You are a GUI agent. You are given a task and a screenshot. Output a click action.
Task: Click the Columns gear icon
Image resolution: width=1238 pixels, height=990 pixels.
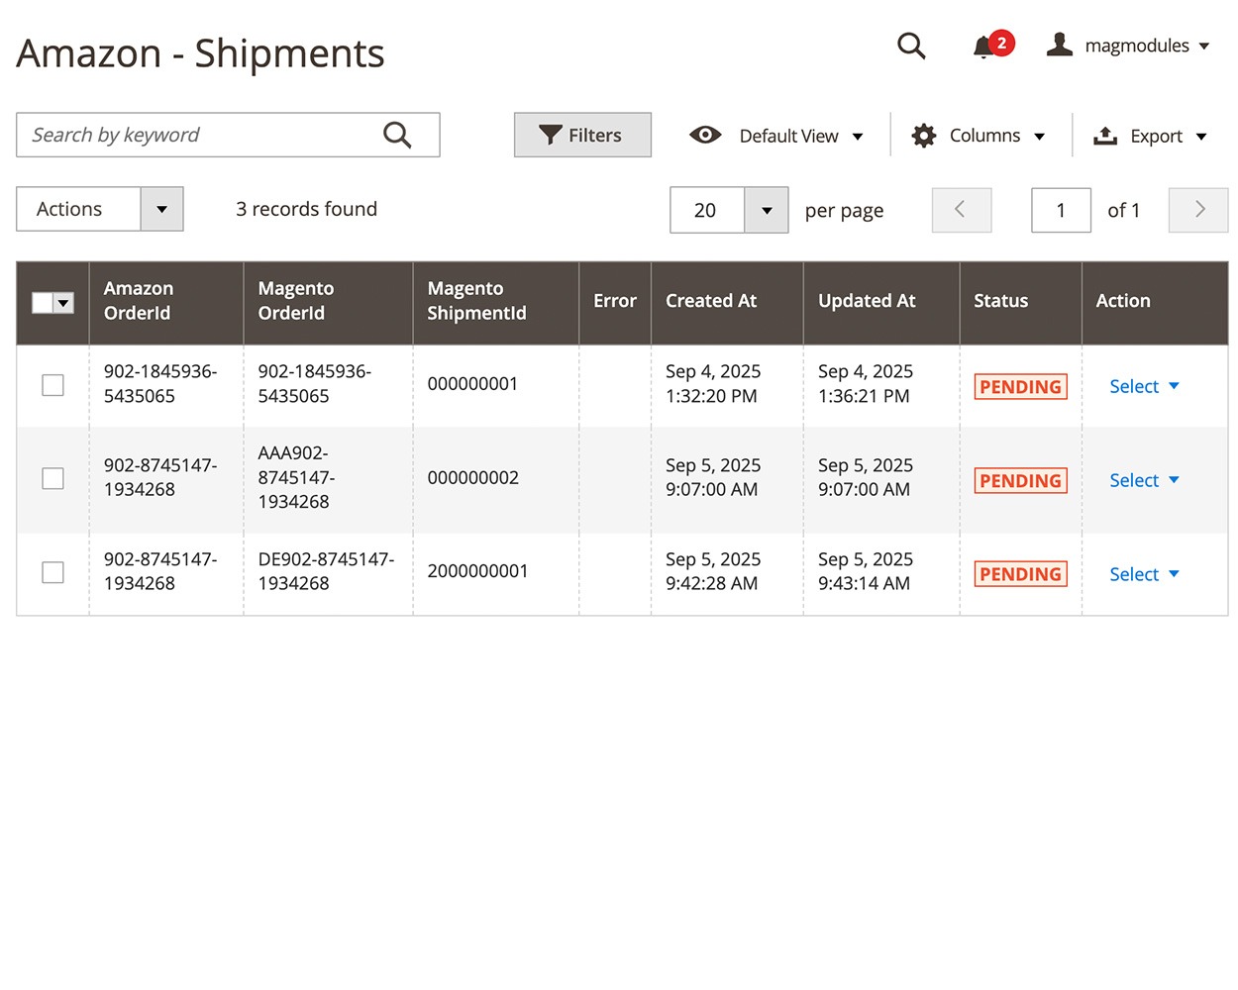923,136
